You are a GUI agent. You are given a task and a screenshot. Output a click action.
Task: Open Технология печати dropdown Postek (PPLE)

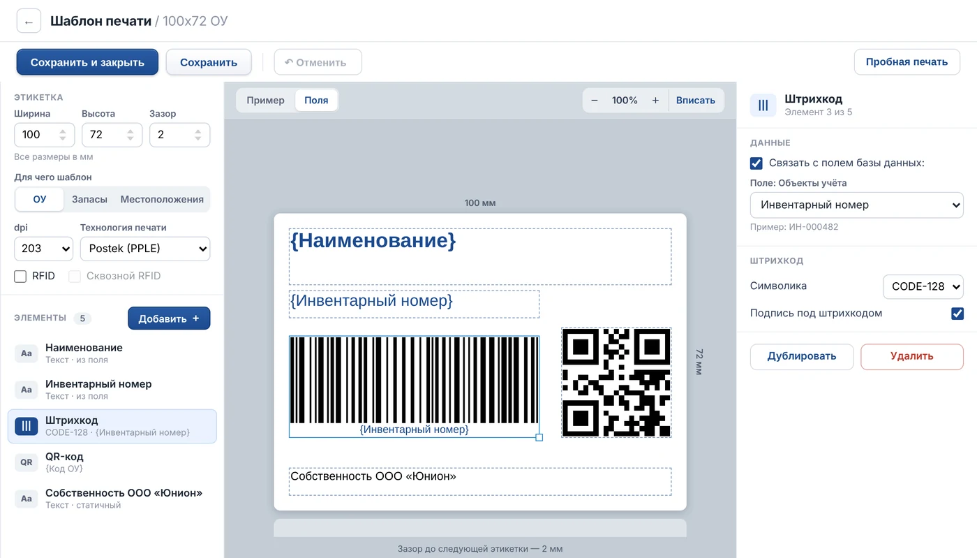click(145, 249)
